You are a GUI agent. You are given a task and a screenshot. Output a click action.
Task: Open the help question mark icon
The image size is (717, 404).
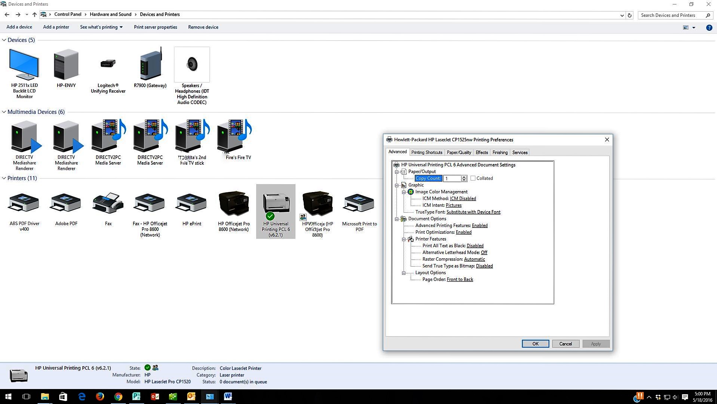[709, 27]
